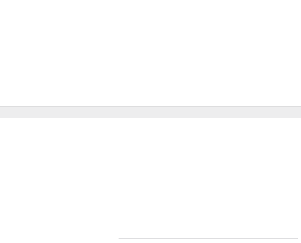Click the blank right area above the short divider lines
Viewport: 301px width, 243px height.
click(x=208, y=192)
